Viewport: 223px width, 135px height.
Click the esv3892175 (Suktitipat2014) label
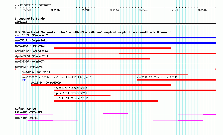tap(157, 77)
